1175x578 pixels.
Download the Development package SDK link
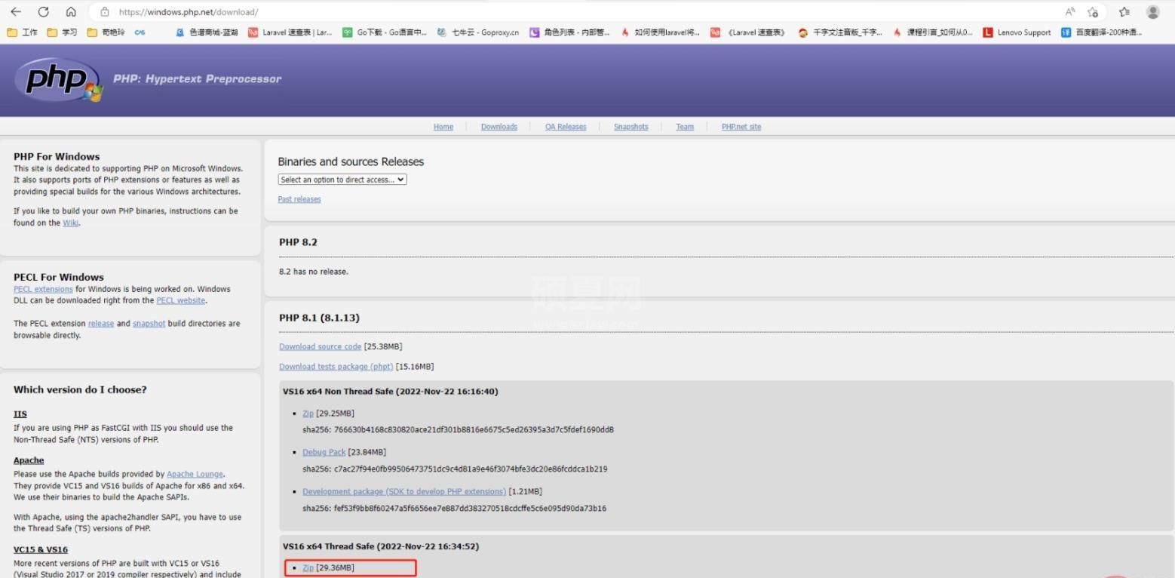[x=404, y=491]
